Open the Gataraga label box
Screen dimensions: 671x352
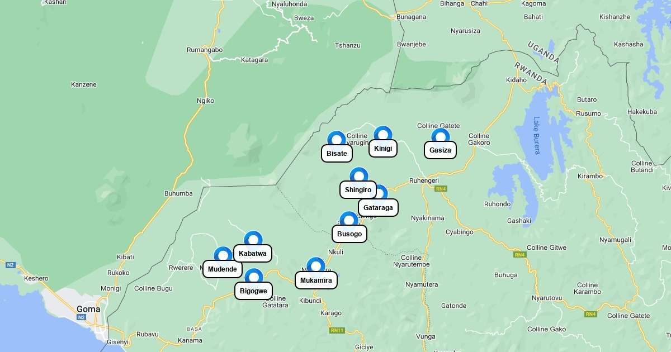378,208
